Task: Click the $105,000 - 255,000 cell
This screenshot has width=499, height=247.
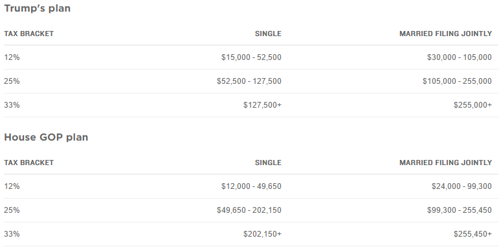Action: pyautogui.click(x=458, y=81)
